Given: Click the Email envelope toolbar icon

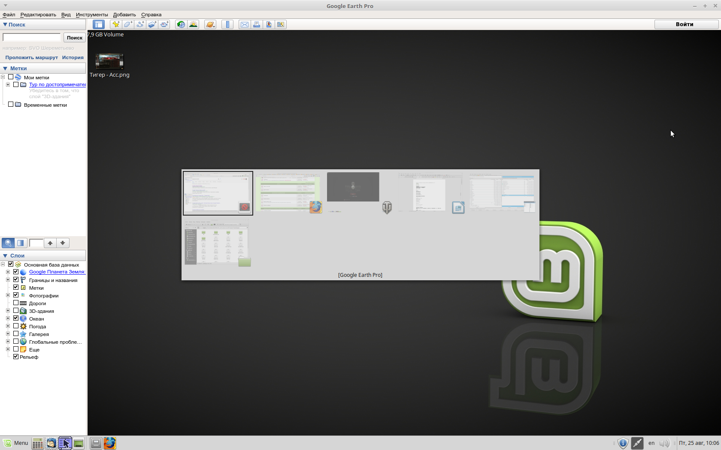Looking at the screenshot, I should click(244, 24).
